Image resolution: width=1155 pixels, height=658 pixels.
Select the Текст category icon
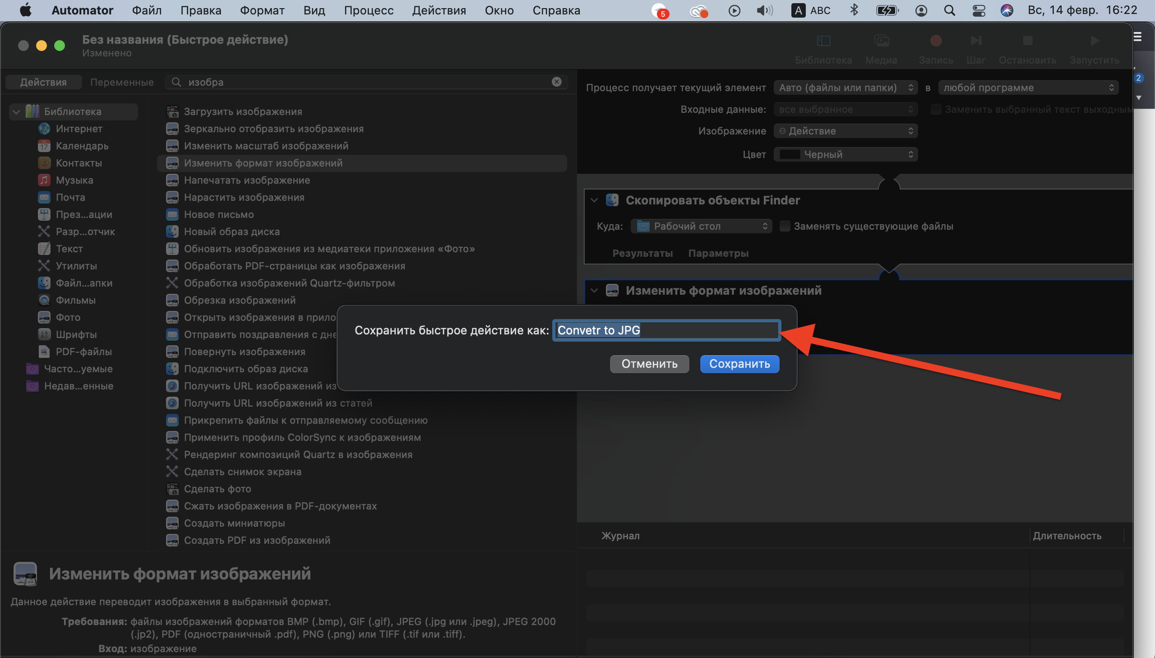click(44, 249)
